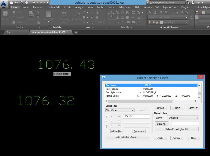Select the Polyline tool in Draw panel
Screen dimensions: 210x156
tap(76, 15)
